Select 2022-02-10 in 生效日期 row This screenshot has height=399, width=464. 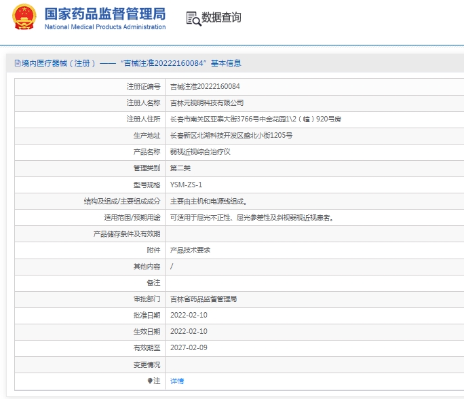point(189,331)
